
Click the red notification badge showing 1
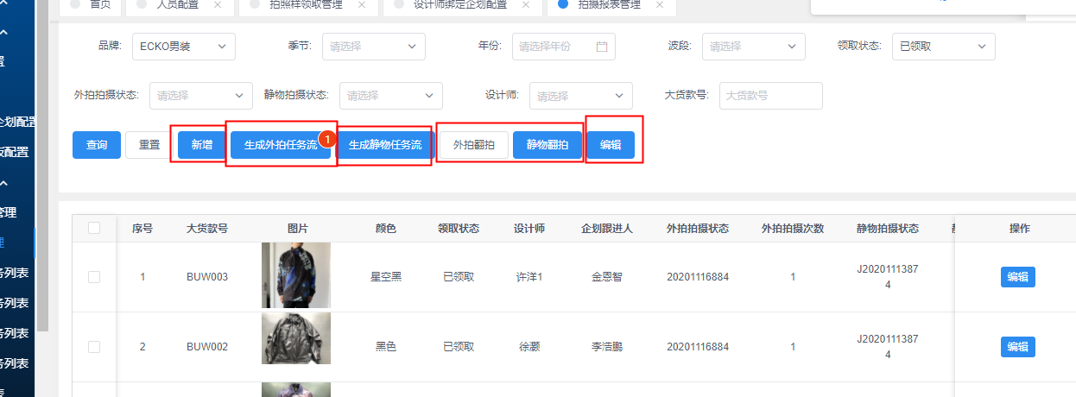[327, 138]
